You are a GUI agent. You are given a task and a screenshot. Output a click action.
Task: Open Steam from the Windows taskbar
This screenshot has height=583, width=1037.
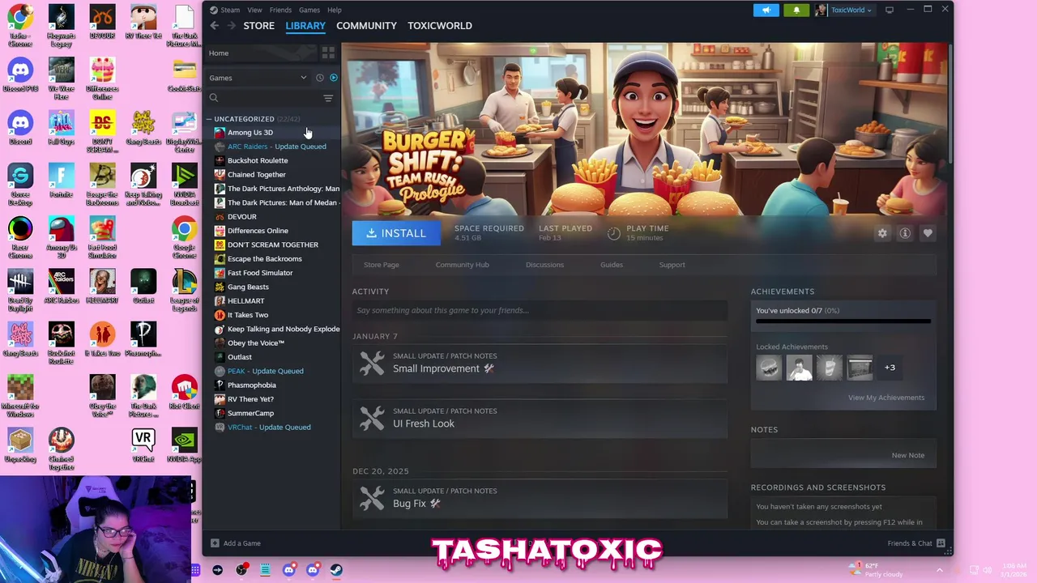[x=335, y=570]
